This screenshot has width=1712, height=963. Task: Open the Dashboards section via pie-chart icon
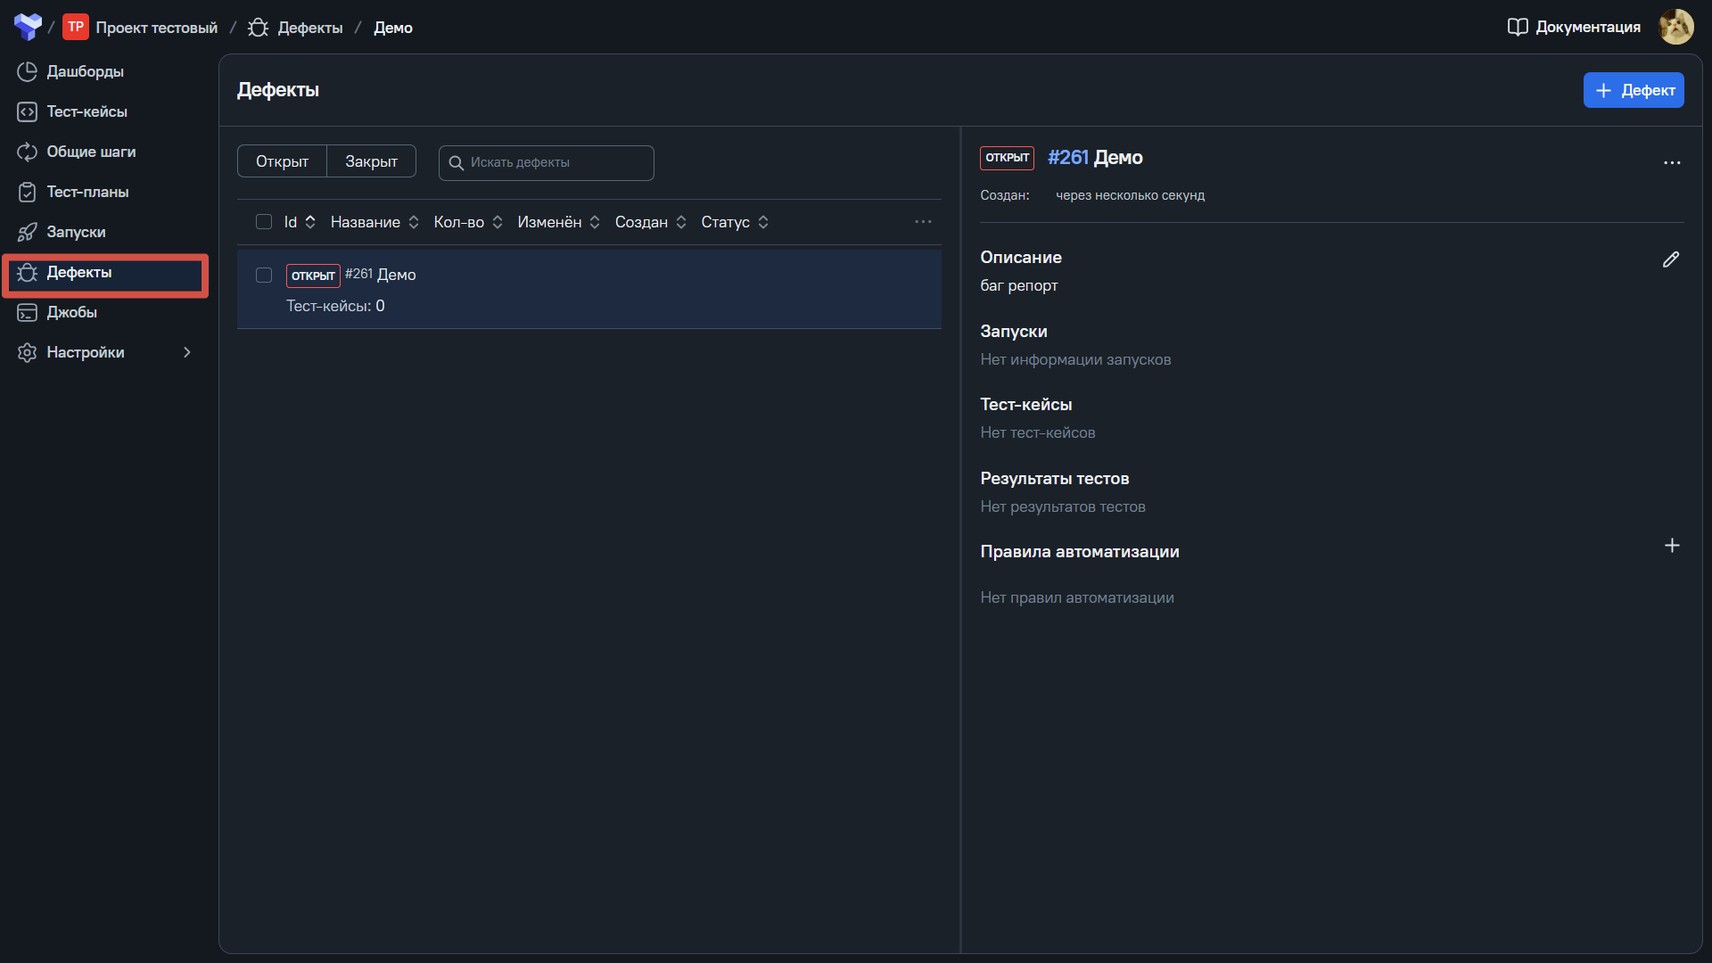pos(27,71)
